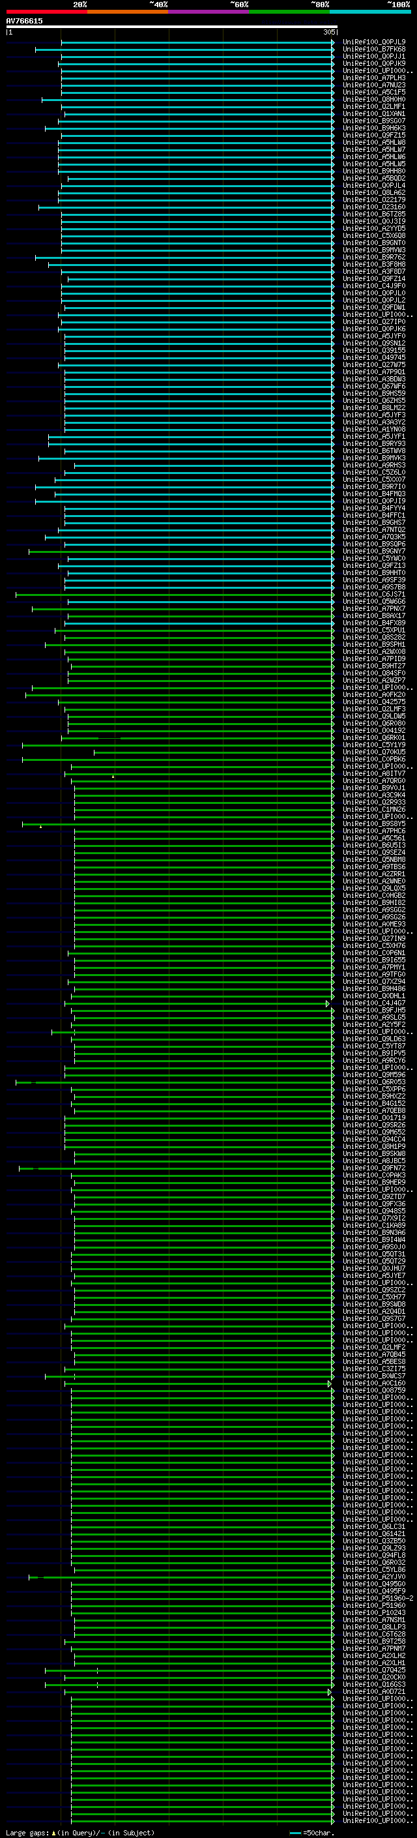Image resolution: width=417 pixels, height=1838 pixels.
Task: Click subject name UniRef100_Q9LD63
Action: [374, 1039]
